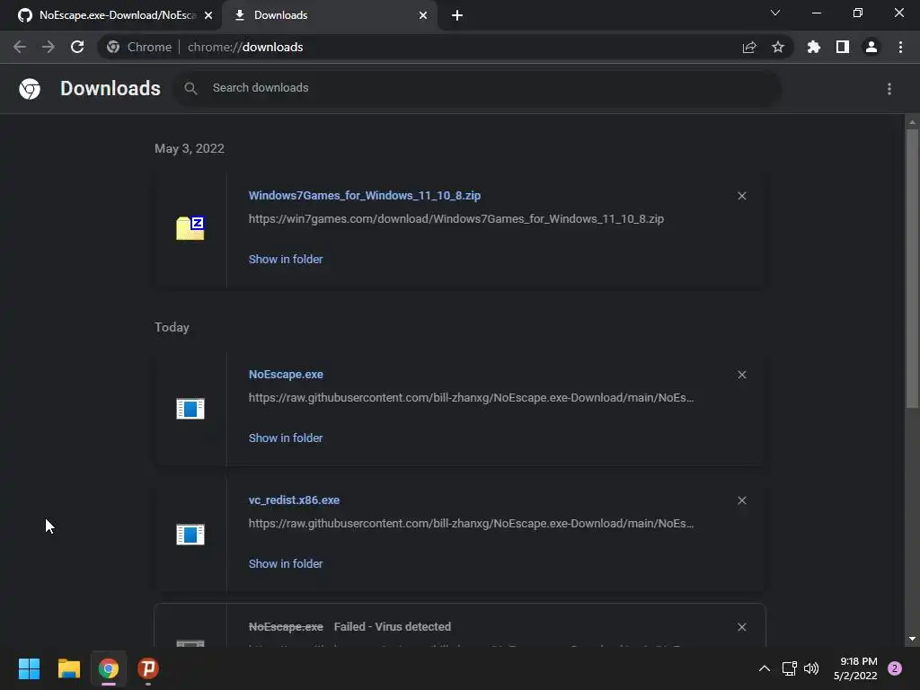Bookmark this tab with the star icon

778,47
